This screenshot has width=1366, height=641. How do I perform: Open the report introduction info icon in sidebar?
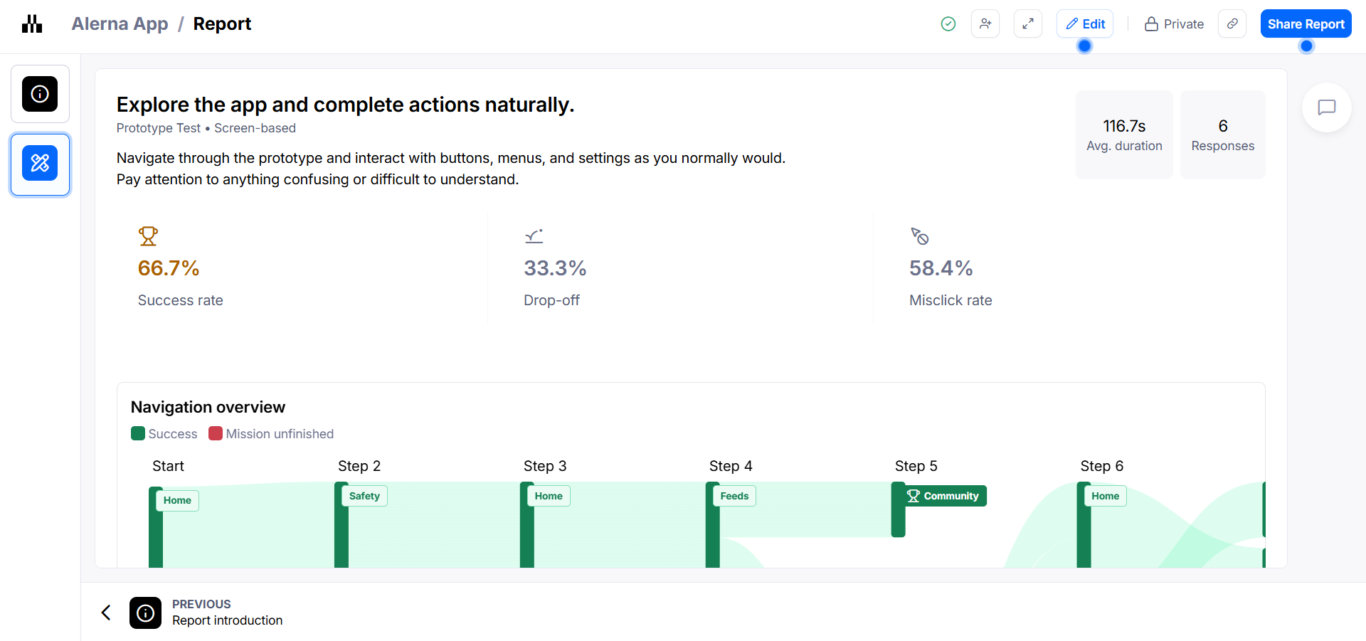pos(40,94)
